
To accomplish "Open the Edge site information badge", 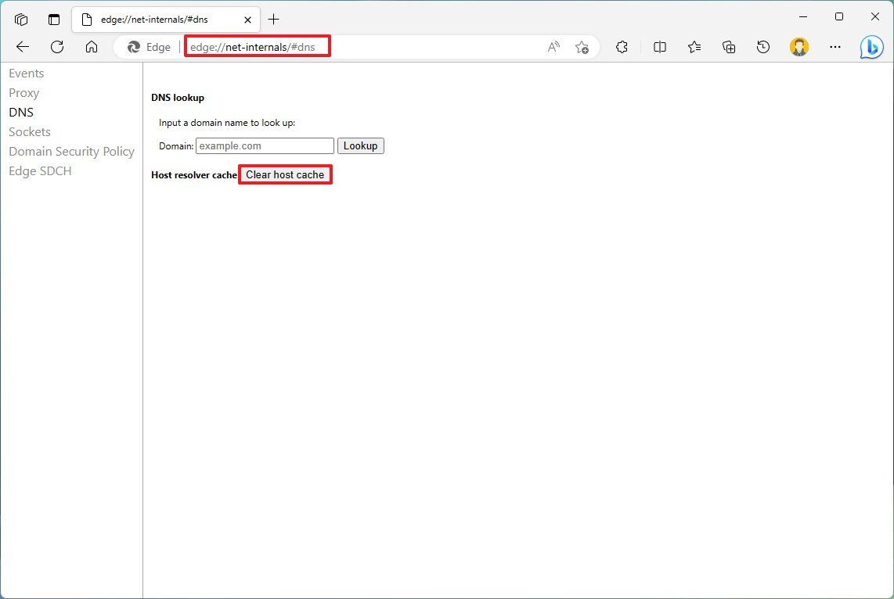I will point(147,47).
